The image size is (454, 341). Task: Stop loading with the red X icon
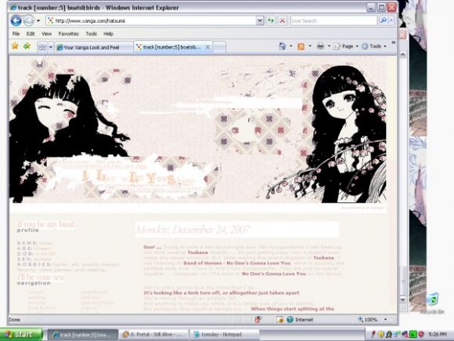283,20
